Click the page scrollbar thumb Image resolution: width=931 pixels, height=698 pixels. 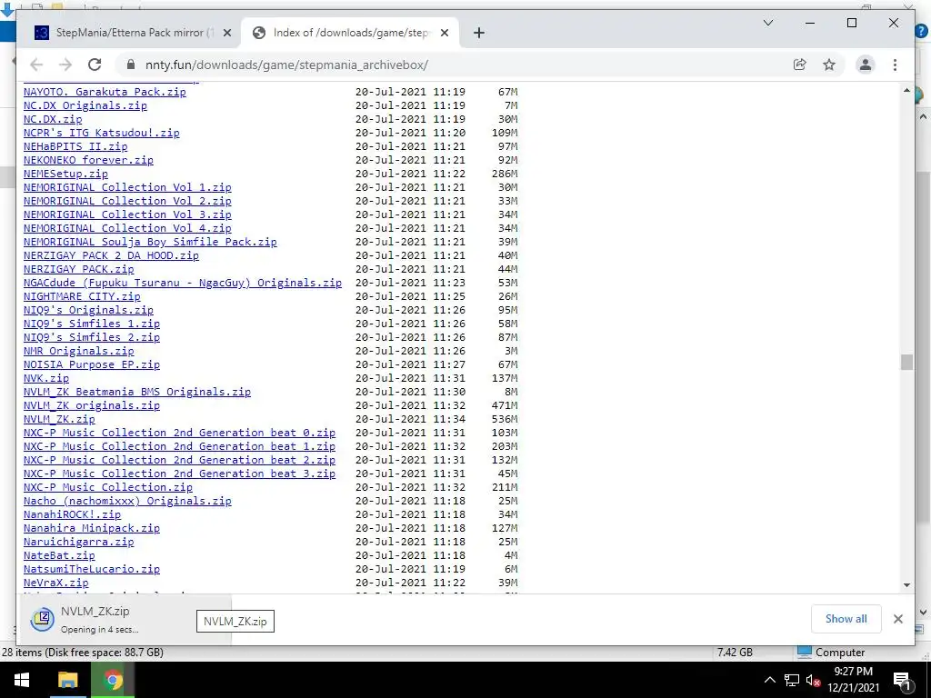pyautogui.click(x=906, y=362)
